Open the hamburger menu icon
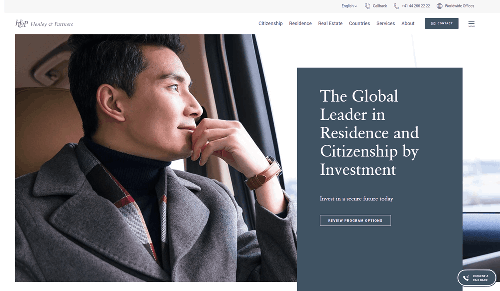500x291 pixels. (471, 24)
